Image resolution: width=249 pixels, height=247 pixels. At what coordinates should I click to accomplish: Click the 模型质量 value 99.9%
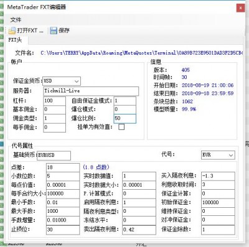(189, 109)
